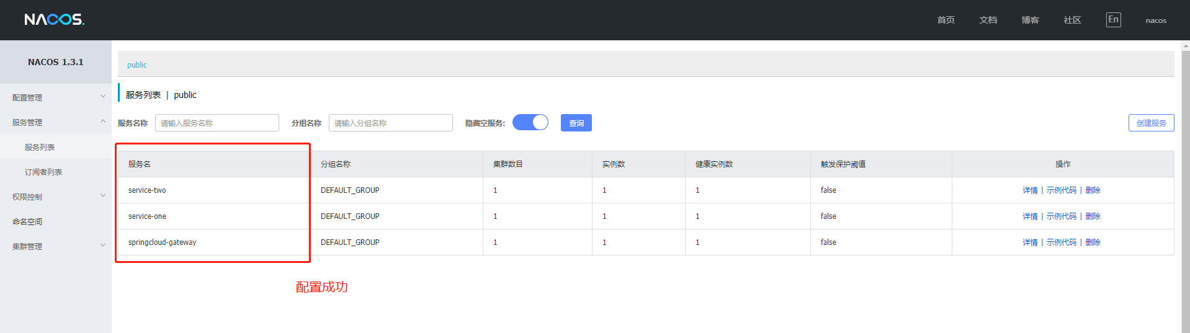Screen dimensions: 1190x333
Task: Click 删除 for service-one
Action: (x=1093, y=216)
